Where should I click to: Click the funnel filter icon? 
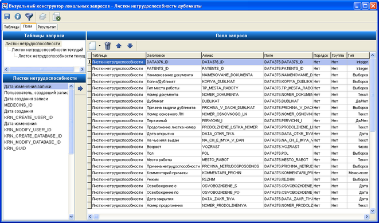pos(29,17)
